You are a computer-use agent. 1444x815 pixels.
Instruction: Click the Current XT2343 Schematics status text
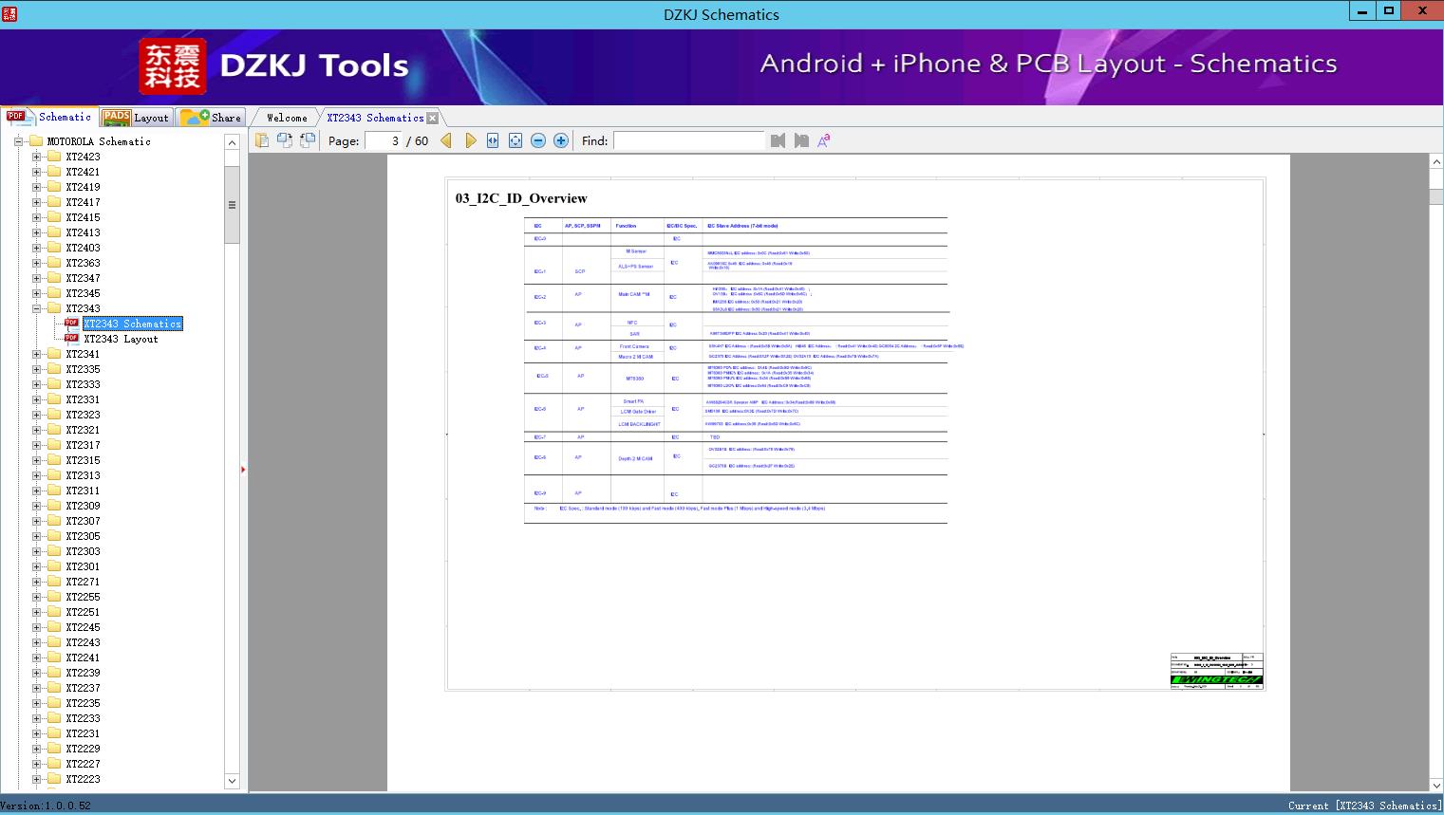click(x=1364, y=806)
